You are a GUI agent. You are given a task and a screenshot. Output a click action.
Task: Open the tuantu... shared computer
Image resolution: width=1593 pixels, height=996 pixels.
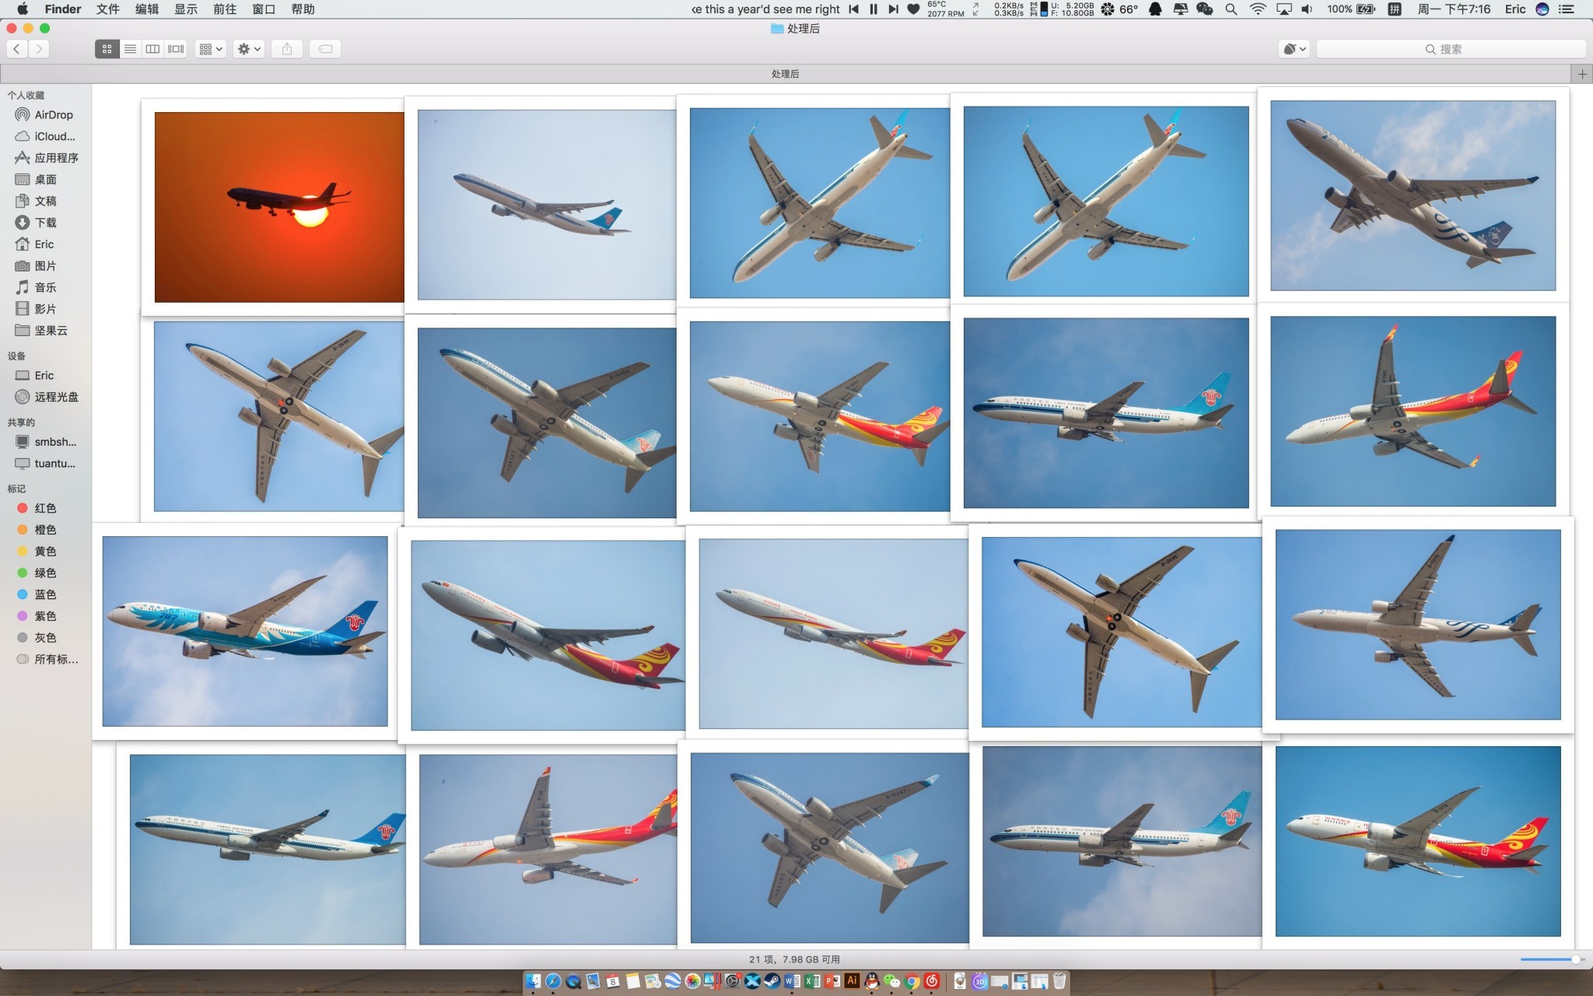45,463
